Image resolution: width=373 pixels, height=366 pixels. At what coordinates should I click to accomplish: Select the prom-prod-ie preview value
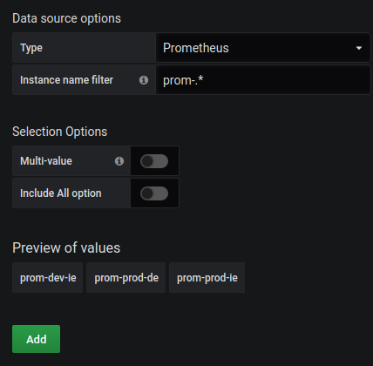(207, 278)
